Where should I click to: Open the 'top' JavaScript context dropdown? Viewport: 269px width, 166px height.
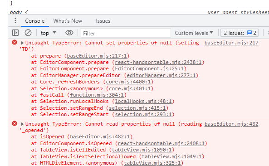tap(48, 33)
